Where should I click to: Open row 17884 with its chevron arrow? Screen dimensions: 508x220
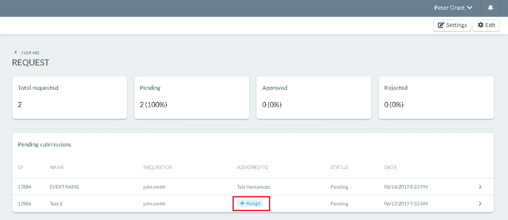[480, 187]
